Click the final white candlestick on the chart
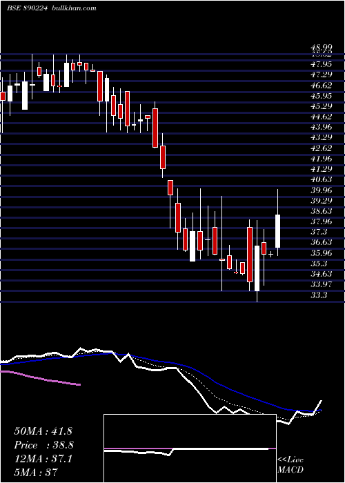Viewport: 345px width, 483px height. coord(277,231)
